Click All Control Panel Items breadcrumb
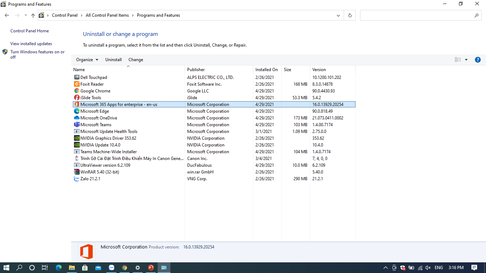 coord(107,15)
